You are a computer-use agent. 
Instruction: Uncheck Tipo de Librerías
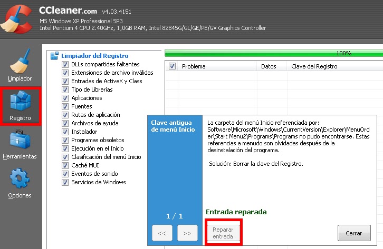click(x=65, y=89)
